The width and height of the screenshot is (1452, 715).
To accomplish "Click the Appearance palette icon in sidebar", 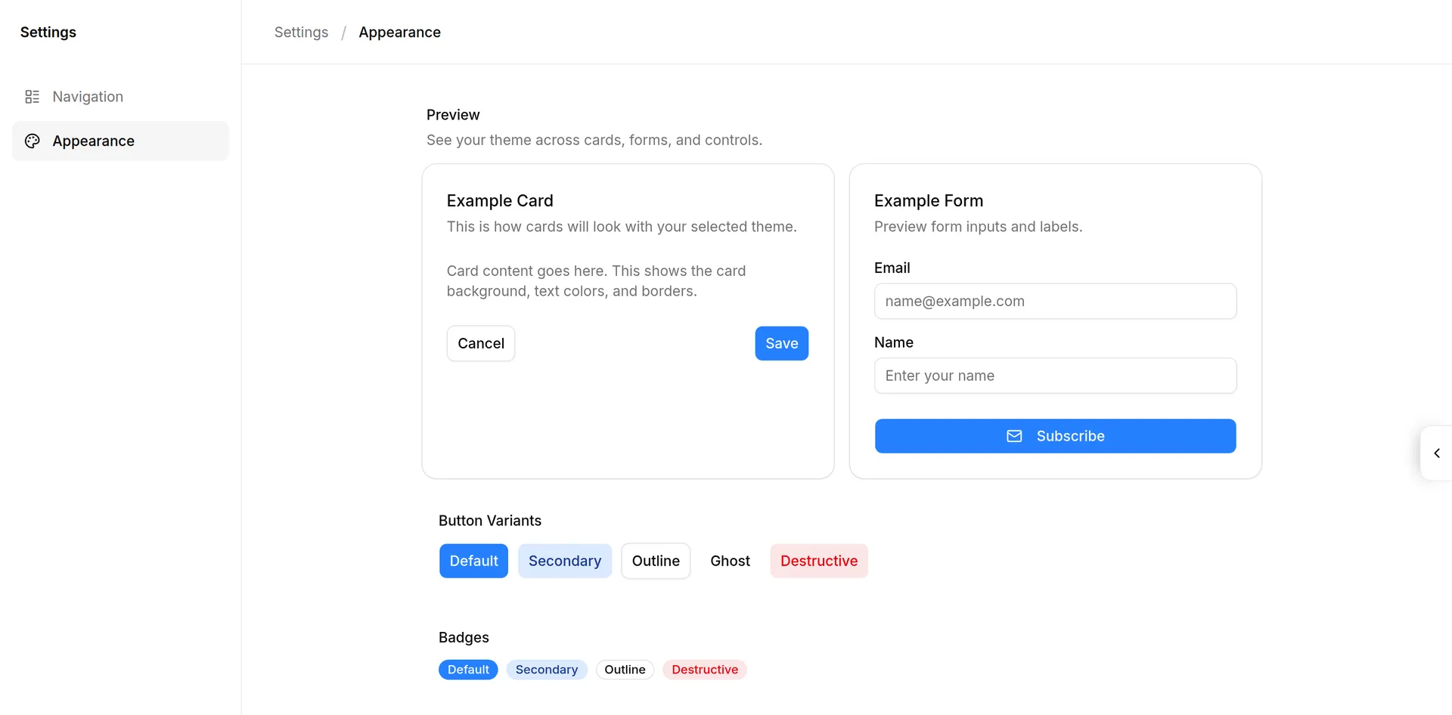I will [32, 141].
